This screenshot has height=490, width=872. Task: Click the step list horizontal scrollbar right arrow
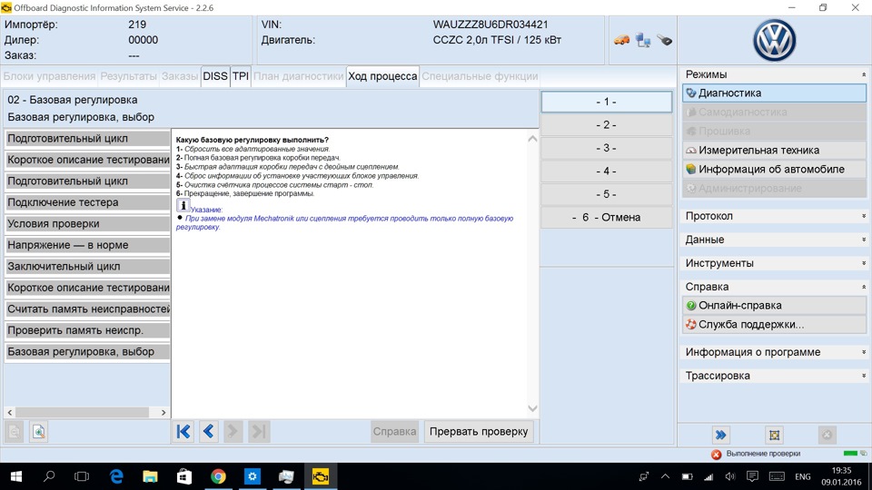(163, 412)
